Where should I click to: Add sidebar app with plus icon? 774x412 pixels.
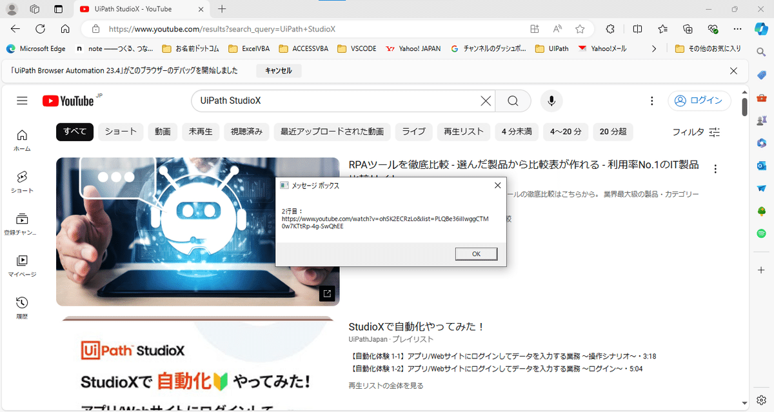tap(762, 270)
